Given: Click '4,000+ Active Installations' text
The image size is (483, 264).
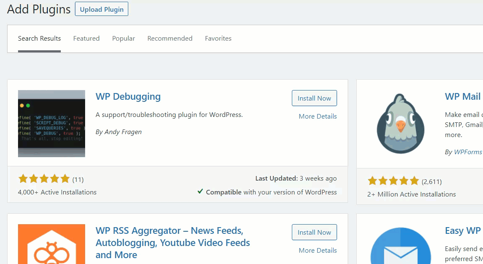Looking at the screenshot, I should click(x=57, y=192).
